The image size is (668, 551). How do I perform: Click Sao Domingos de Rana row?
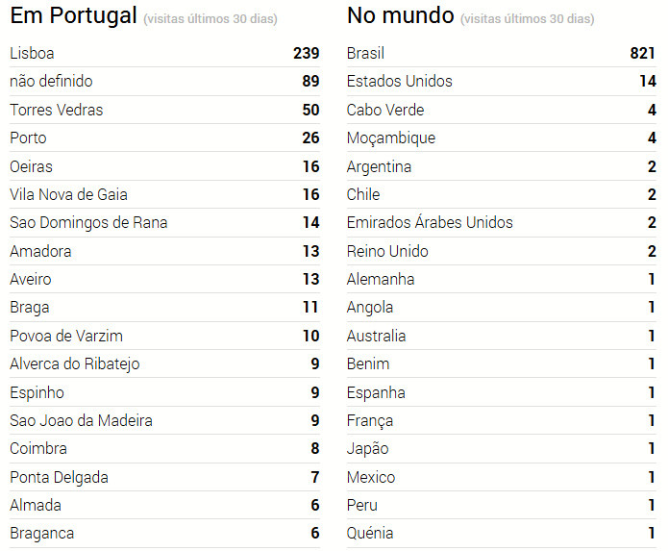click(88, 223)
